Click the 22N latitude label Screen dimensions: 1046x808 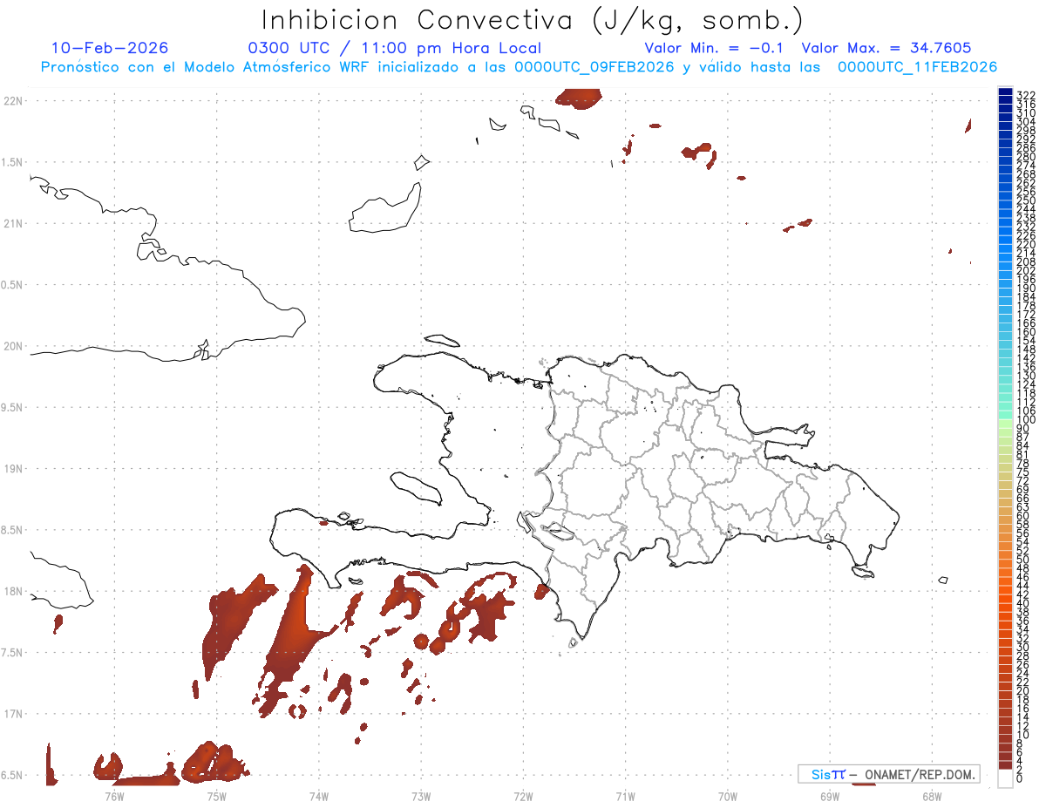12,100
